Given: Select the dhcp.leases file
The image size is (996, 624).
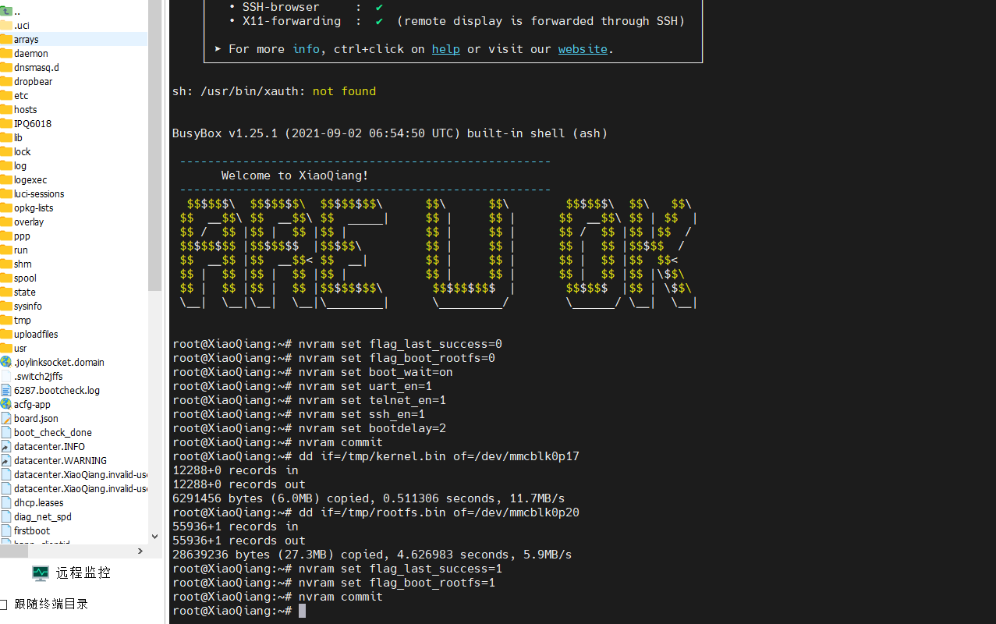Looking at the screenshot, I should click(38, 502).
